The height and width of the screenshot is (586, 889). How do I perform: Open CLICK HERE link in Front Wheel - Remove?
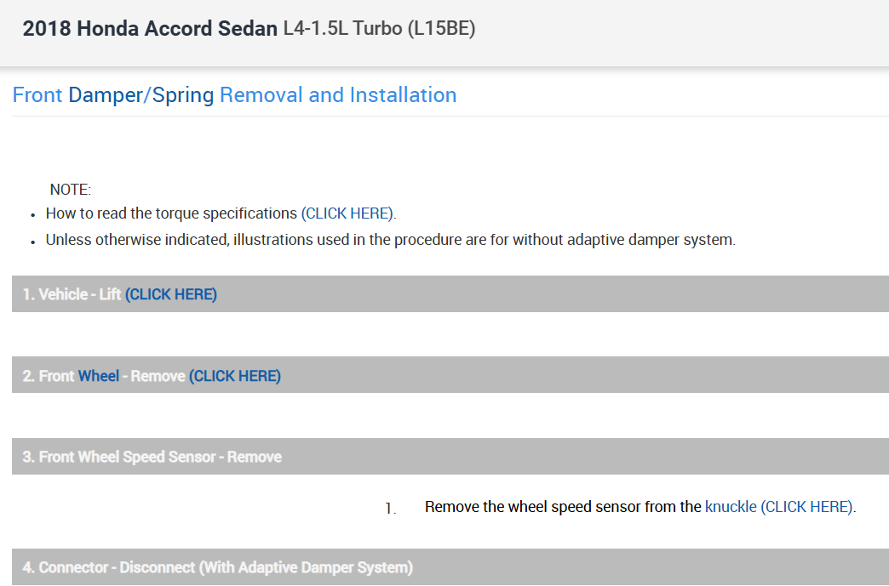coord(235,376)
